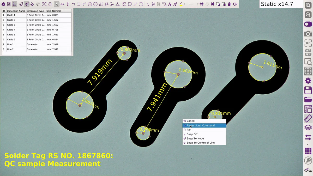This screenshot has width=313, height=176.
Task: Expand the small chevron in right sidebar
Action: 308,144
